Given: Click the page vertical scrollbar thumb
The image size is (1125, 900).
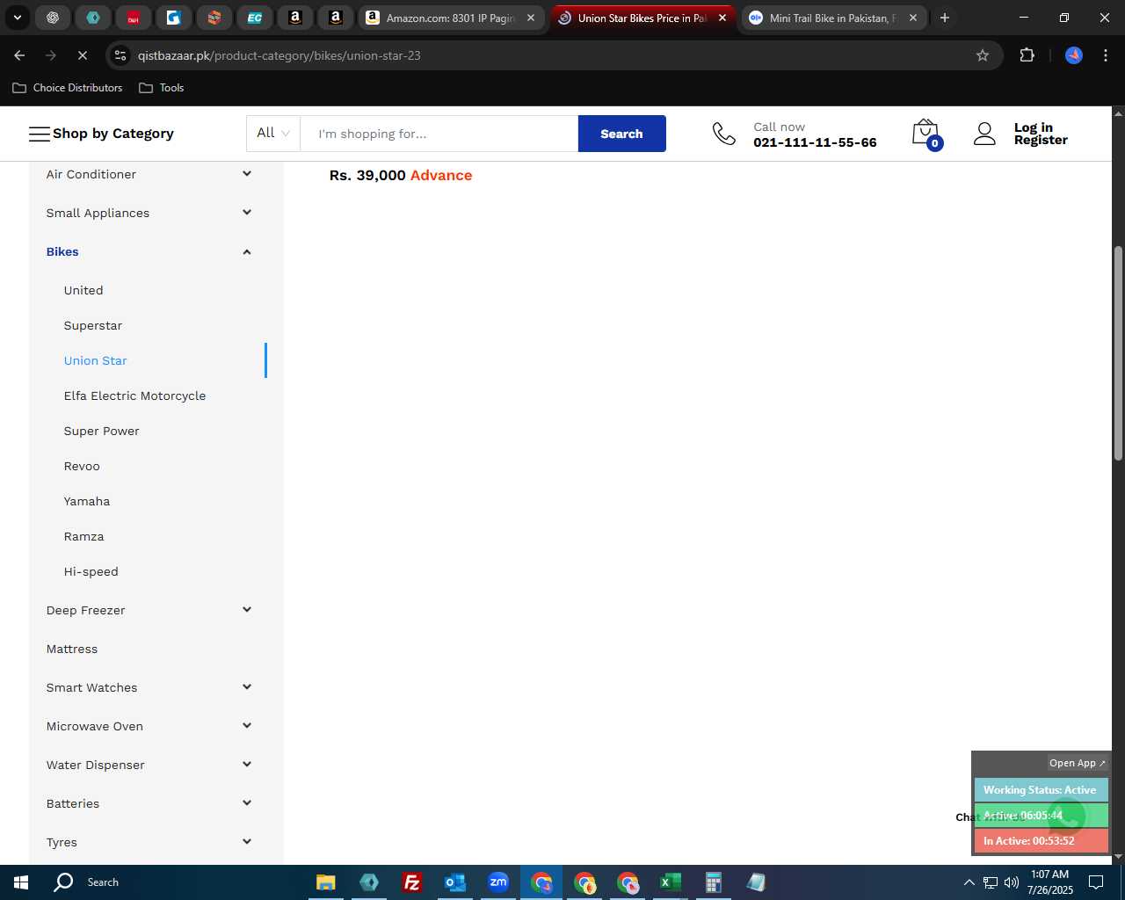Looking at the screenshot, I should (1118, 353).
